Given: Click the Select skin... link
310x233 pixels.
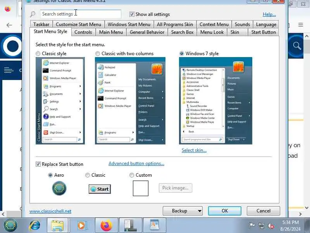Looking at the screenshot, I should (194, 150).
